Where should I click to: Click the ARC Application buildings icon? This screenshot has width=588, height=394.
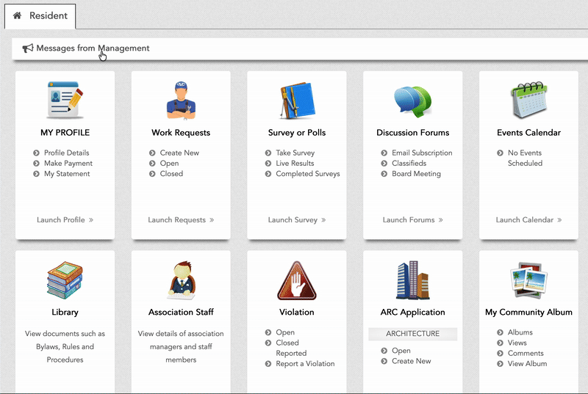coord(412,281)
